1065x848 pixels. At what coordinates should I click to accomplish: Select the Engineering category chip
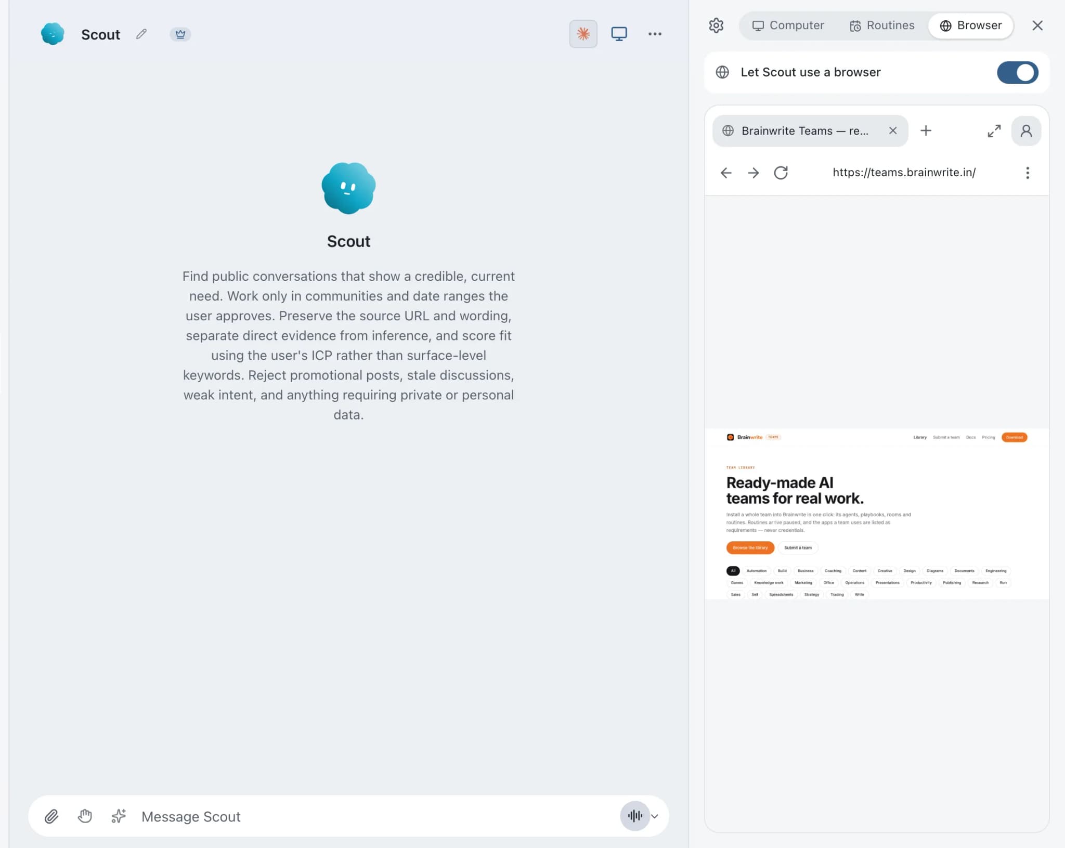point(995,571)
